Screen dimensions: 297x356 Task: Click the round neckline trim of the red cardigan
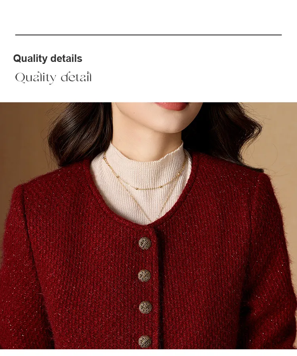click(145, 227)
